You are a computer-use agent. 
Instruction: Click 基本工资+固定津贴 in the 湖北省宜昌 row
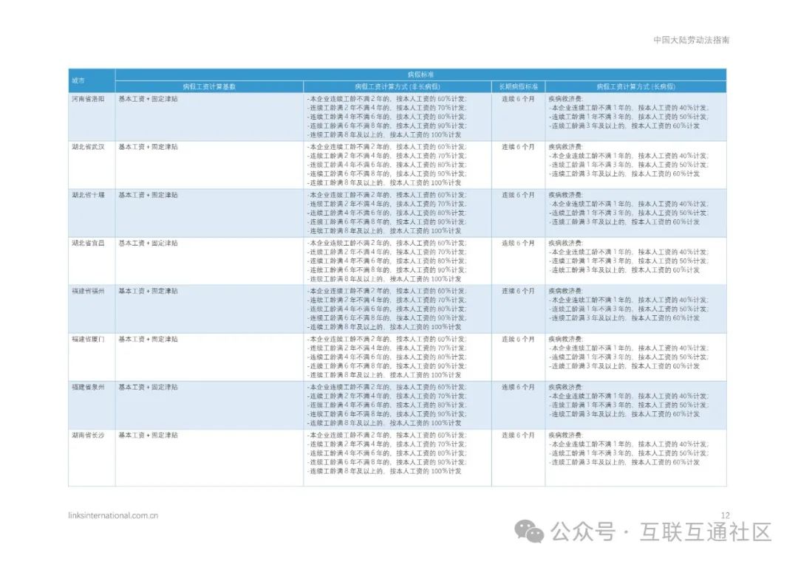148,244
